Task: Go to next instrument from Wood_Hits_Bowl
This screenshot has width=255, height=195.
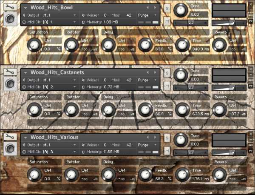Action: click(155, 8)
